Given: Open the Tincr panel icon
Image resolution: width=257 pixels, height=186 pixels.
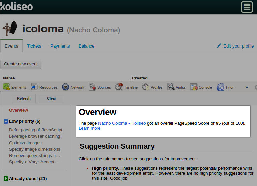Looking at the screenshot, I should tap(221, 87).
